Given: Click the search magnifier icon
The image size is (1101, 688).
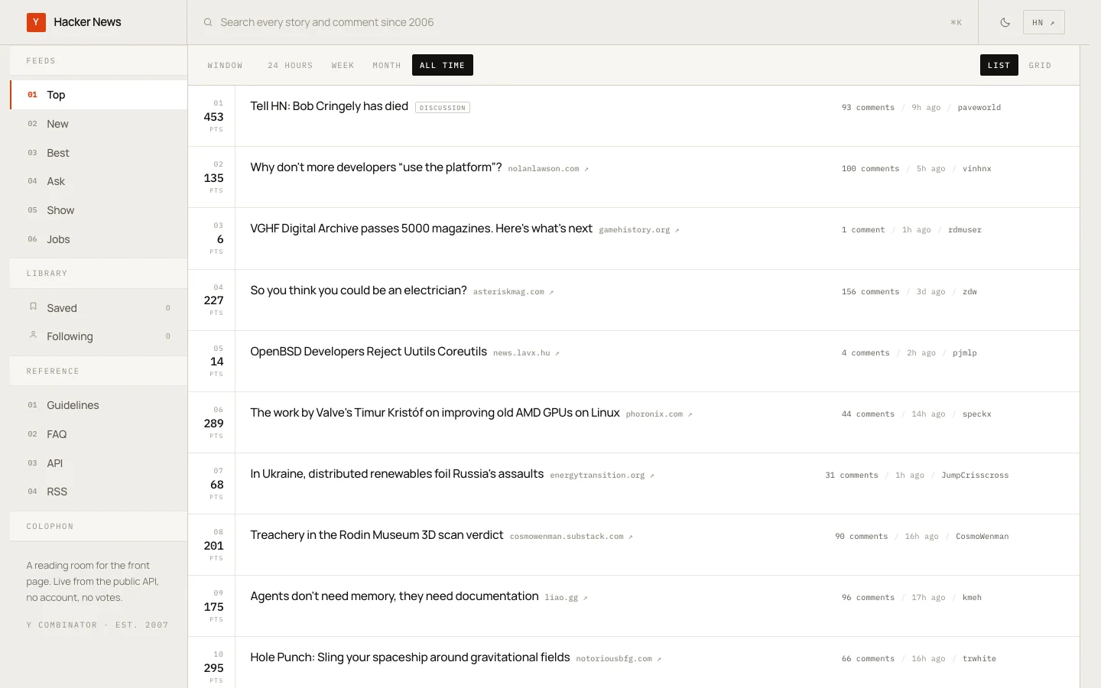Looking at the screenshot, I should pos(207,22).
